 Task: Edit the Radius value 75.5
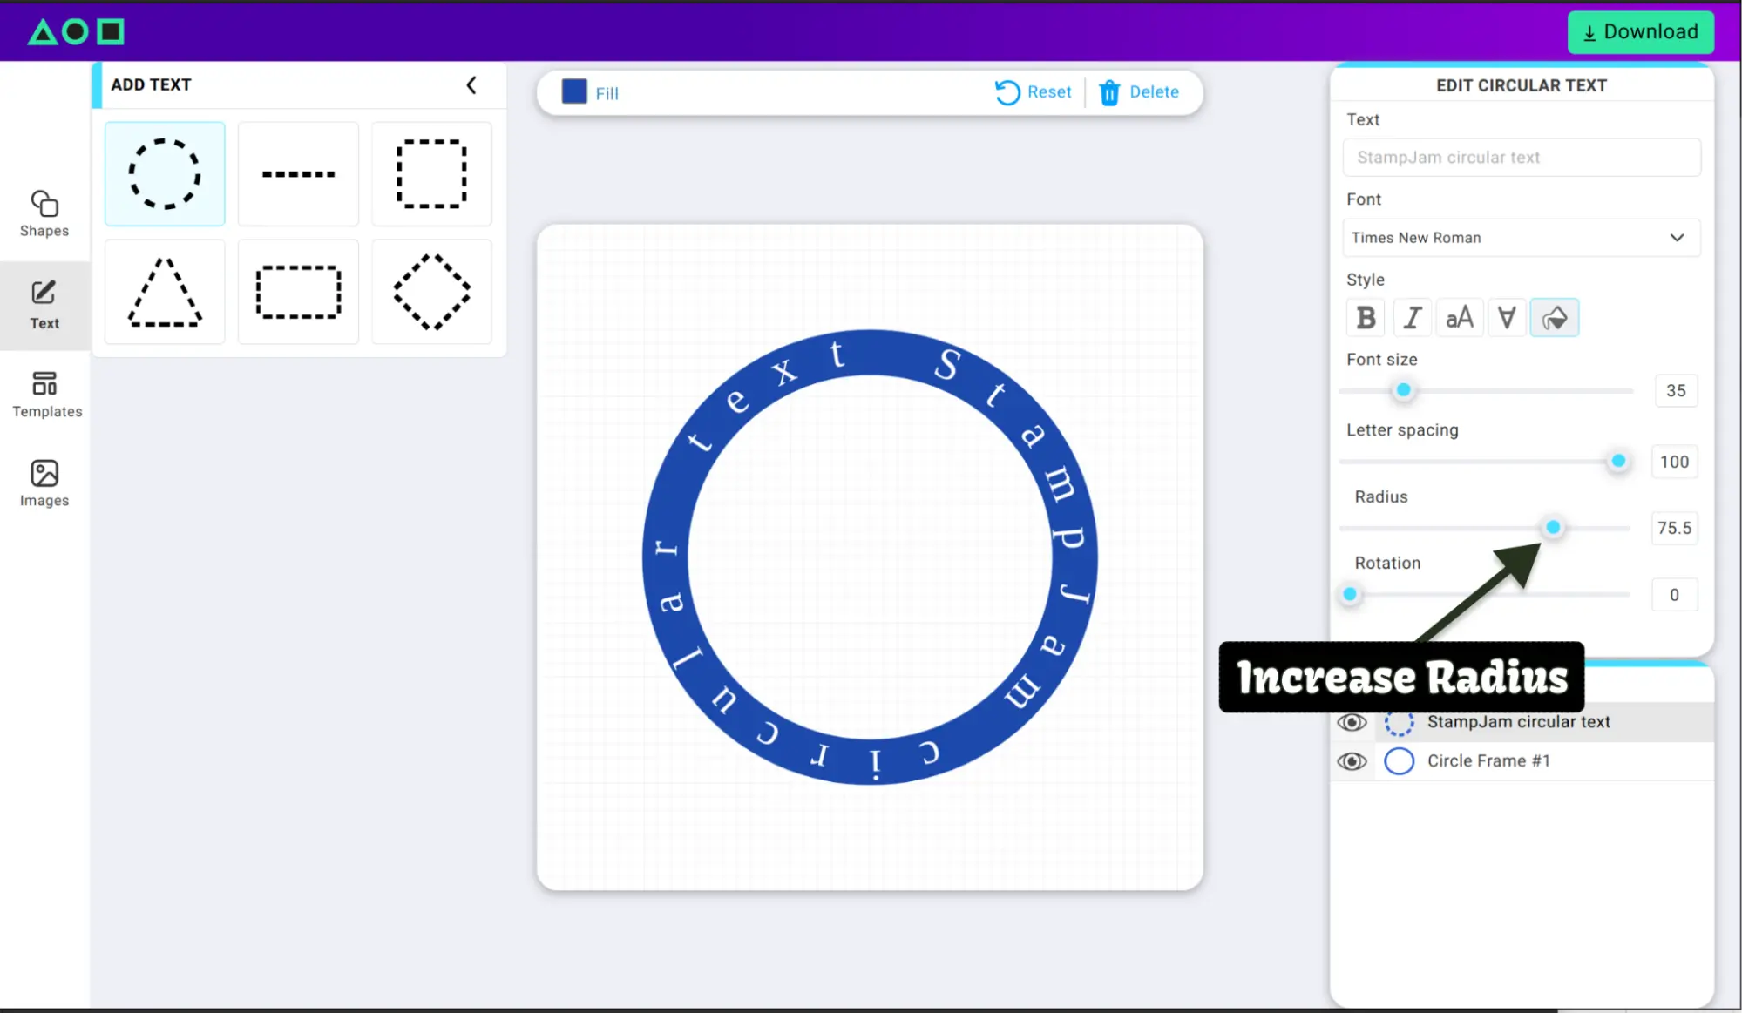coord(1674,528)
